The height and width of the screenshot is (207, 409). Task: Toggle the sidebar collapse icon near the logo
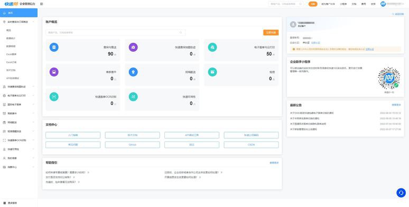[41, 4]
